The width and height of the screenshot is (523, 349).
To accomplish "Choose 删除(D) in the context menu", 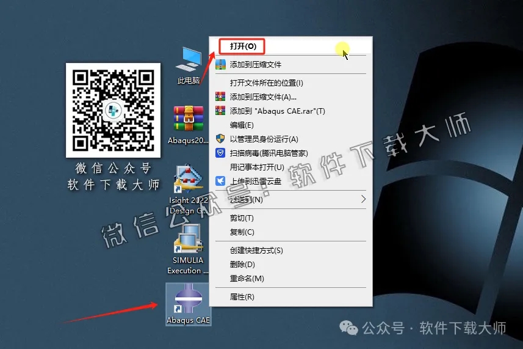I will tap(290, 265).
